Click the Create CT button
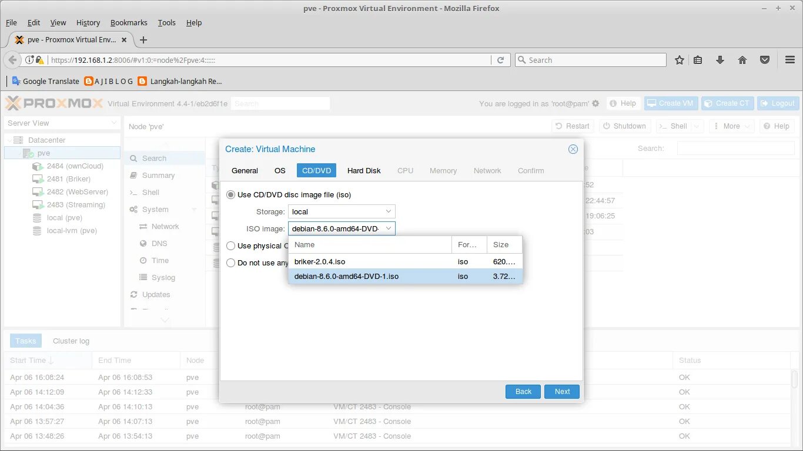Screen dimensions: 803x451 [x=726, y=103]
